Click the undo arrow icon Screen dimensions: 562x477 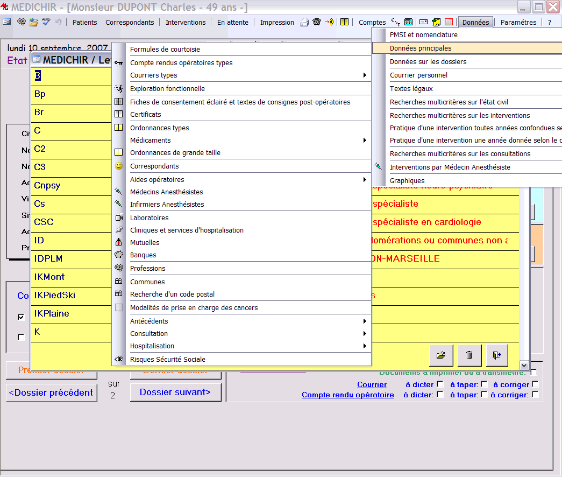pos(58,22)
